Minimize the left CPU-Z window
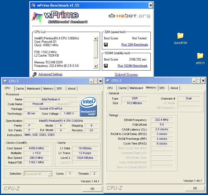Screen dimensions: 208x195 (x=91, y=81)
